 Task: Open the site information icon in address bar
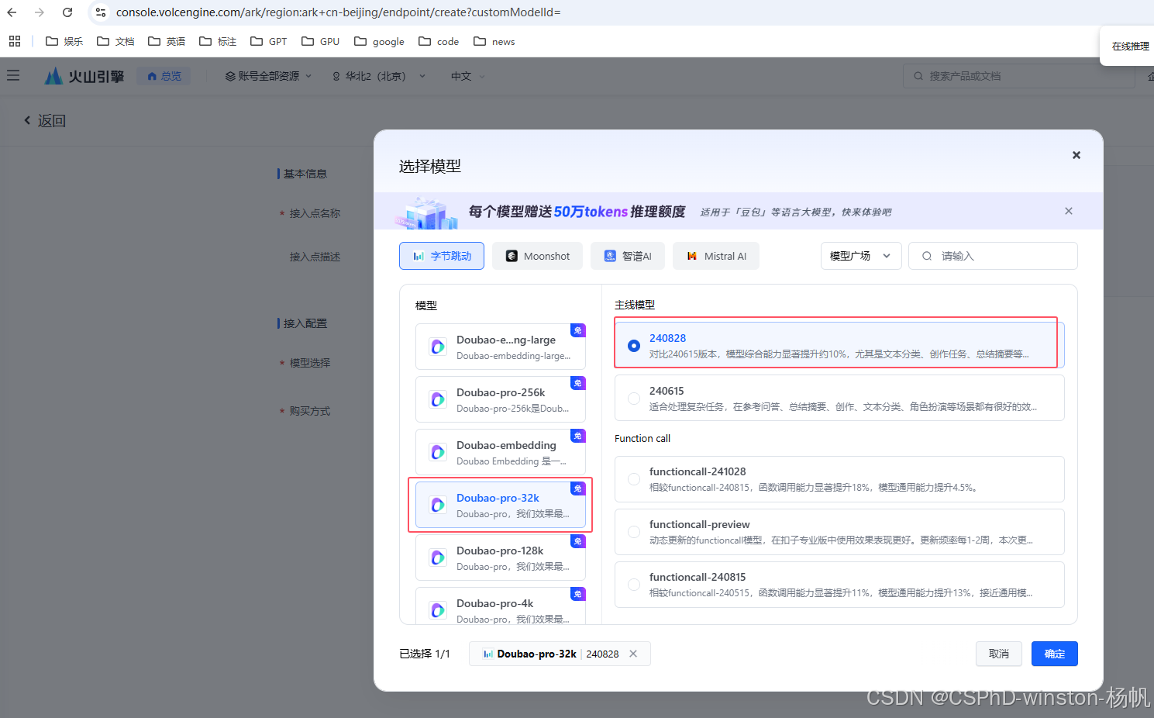coord(101,12)
